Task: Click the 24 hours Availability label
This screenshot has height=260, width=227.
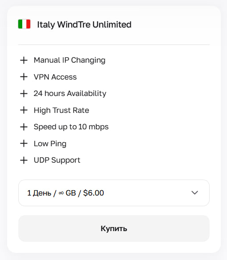Action: [x=70, y=93]
